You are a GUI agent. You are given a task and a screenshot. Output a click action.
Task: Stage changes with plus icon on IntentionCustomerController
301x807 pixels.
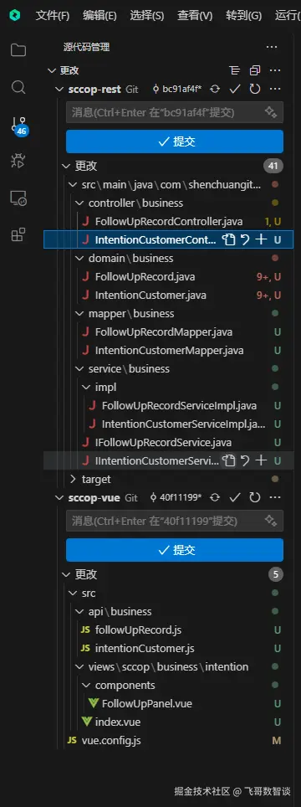(x=261, y=239)
